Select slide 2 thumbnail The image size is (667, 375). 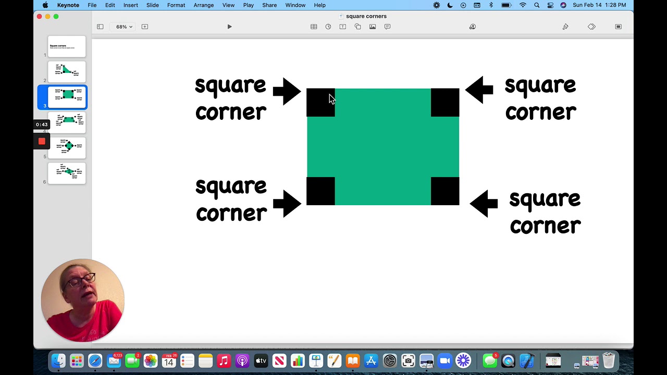pyautogui.click(x=67, y=72)
